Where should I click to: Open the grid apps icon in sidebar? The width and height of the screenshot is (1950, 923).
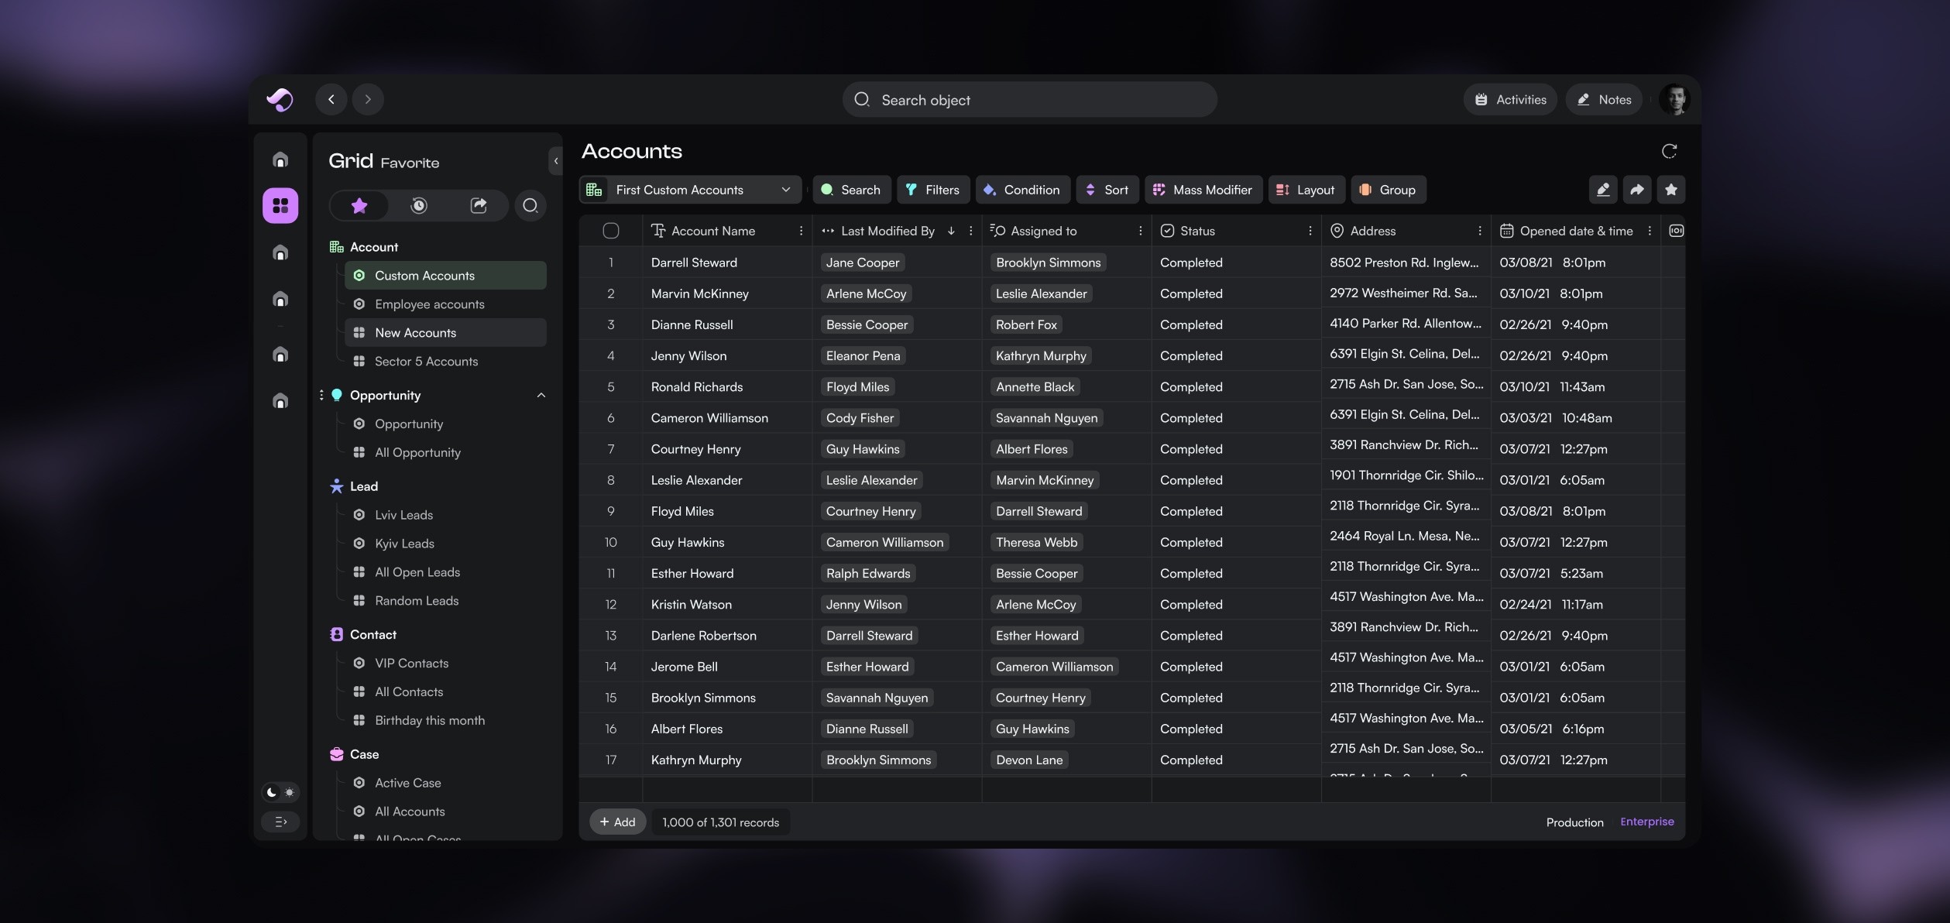point(280,206)
